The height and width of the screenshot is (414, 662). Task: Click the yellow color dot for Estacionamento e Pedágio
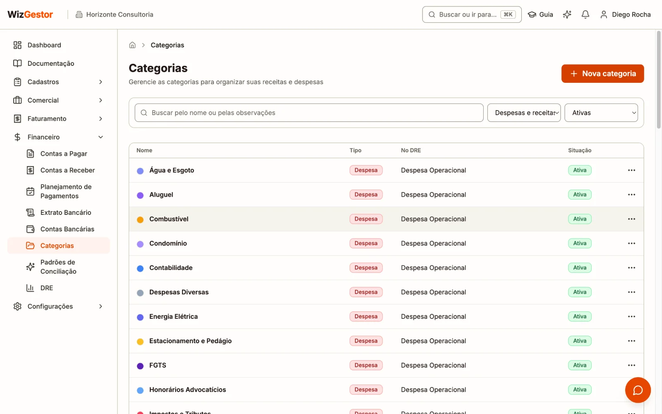(140, 342)
